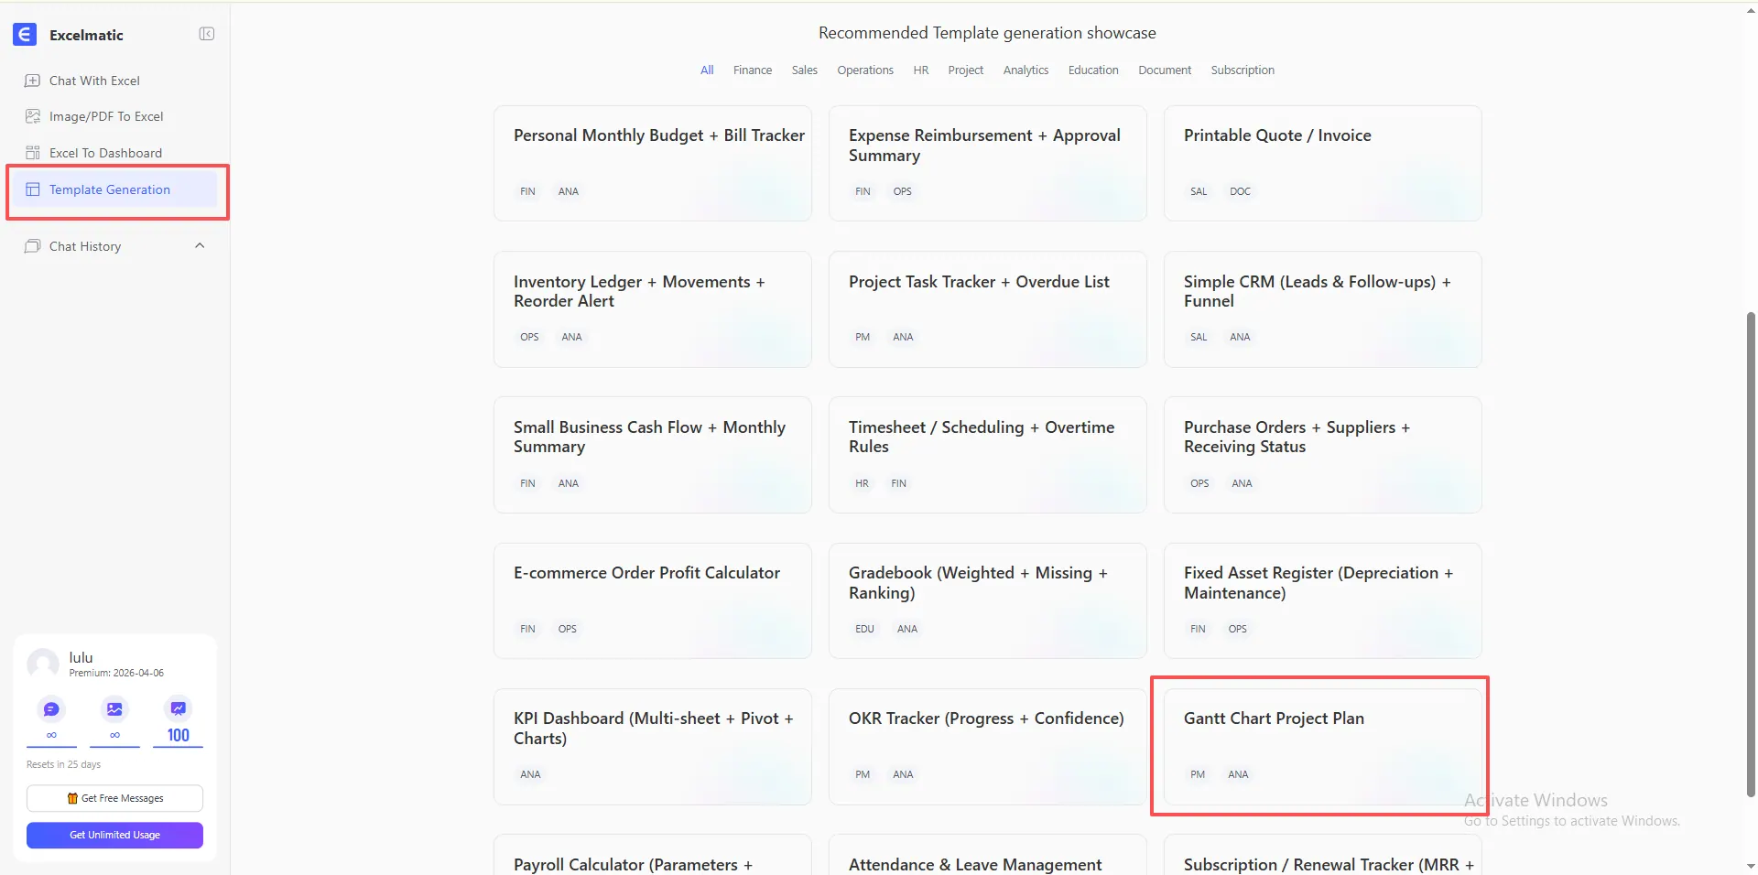The image size is (1758, 875).
Task: Open Inventory Ledger + Movements template
Action: tap(653, 309)
